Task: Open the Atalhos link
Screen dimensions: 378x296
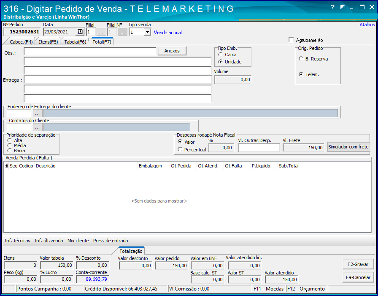Action: pos(367,25)
